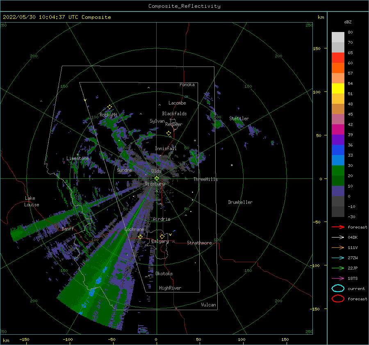The height and width of the screenshot is (345, 369).
Task: Click the Sylvan town label
Action: click(157, 121)
